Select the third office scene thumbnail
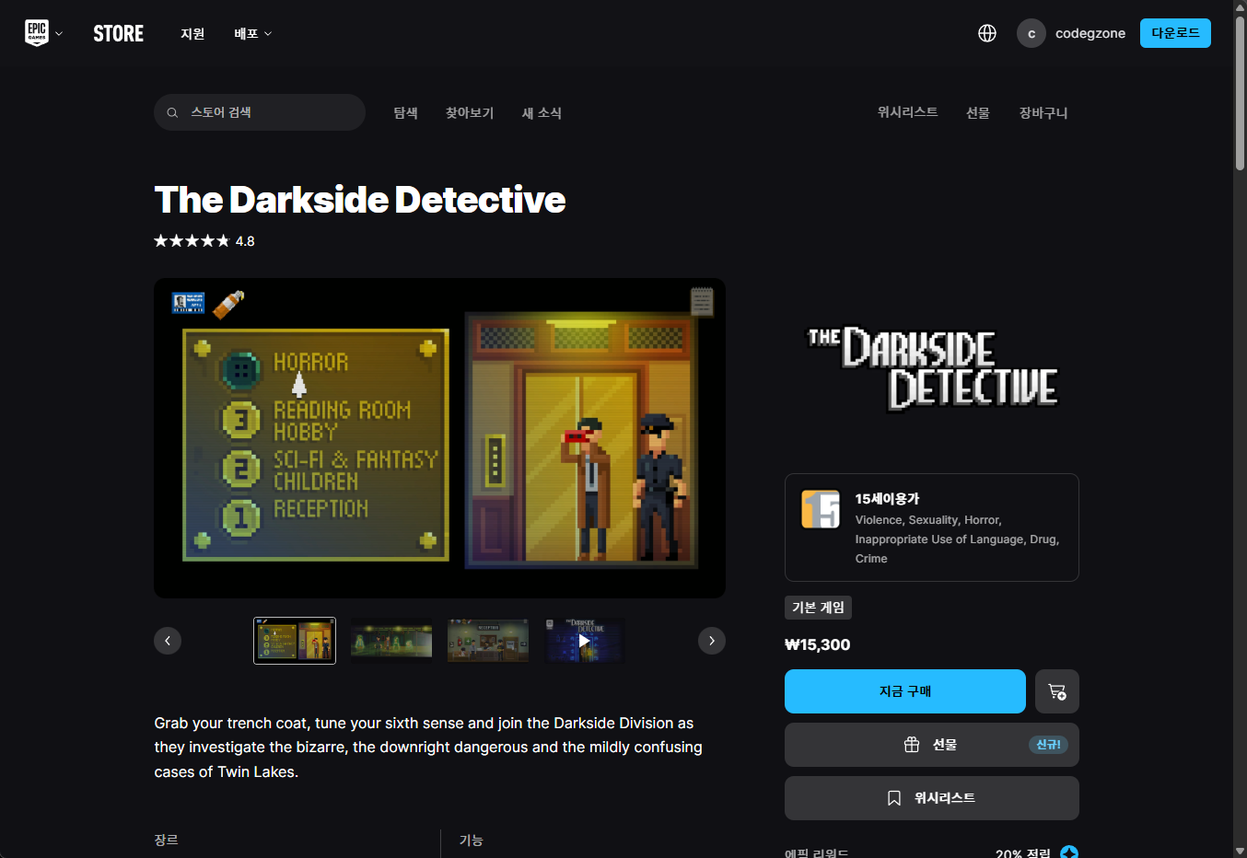 tap(488, 641)
